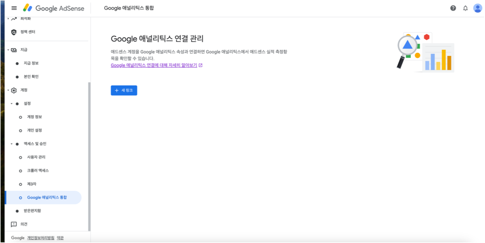Click the sidebar vertical scrollbar

coord(89,156)
